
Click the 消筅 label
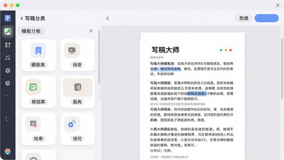click(77, 139)
